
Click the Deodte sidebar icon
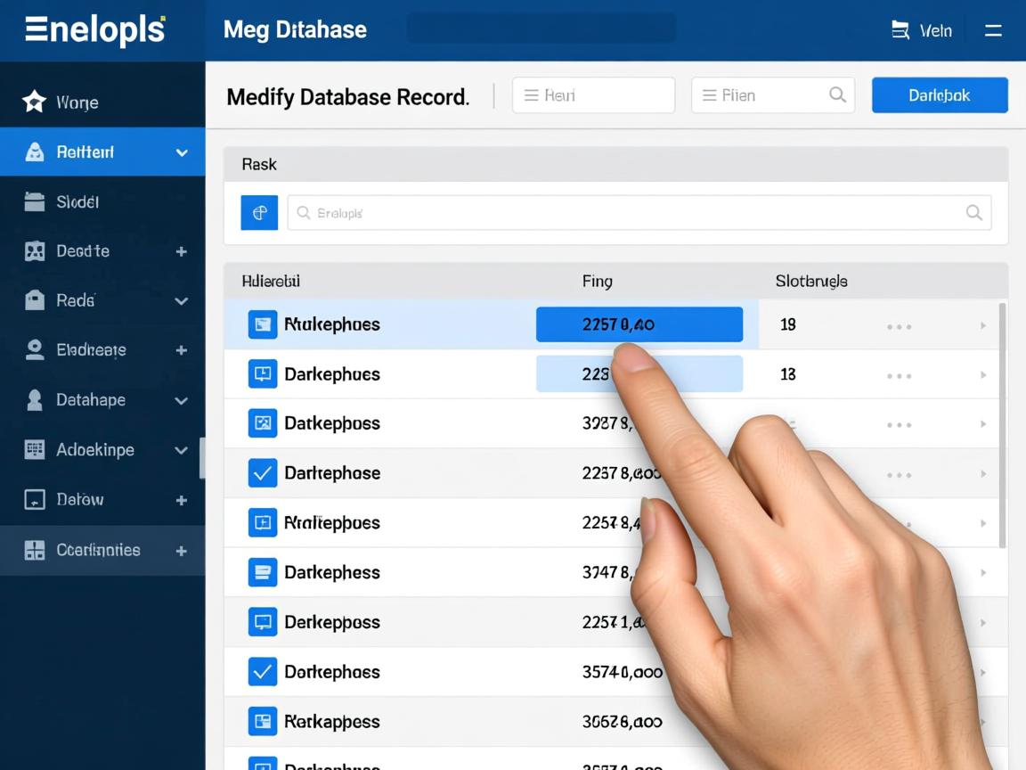34,251
